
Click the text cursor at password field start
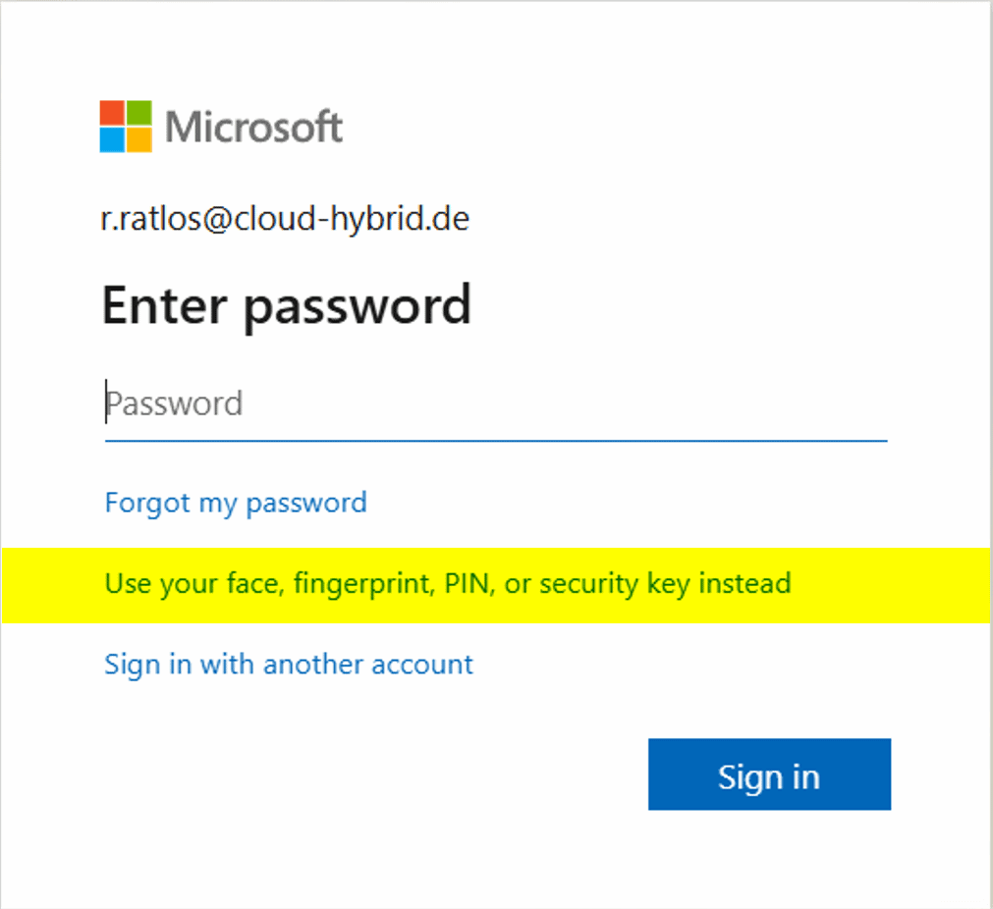106,403
